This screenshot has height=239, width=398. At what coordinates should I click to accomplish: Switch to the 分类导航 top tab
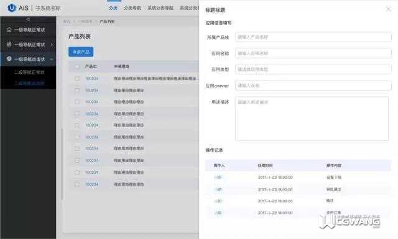tap(132, 8)
